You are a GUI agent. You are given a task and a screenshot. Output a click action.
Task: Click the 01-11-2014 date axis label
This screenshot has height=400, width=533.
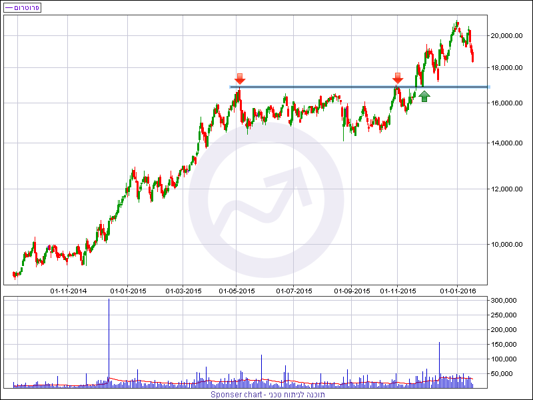[69, 291]
